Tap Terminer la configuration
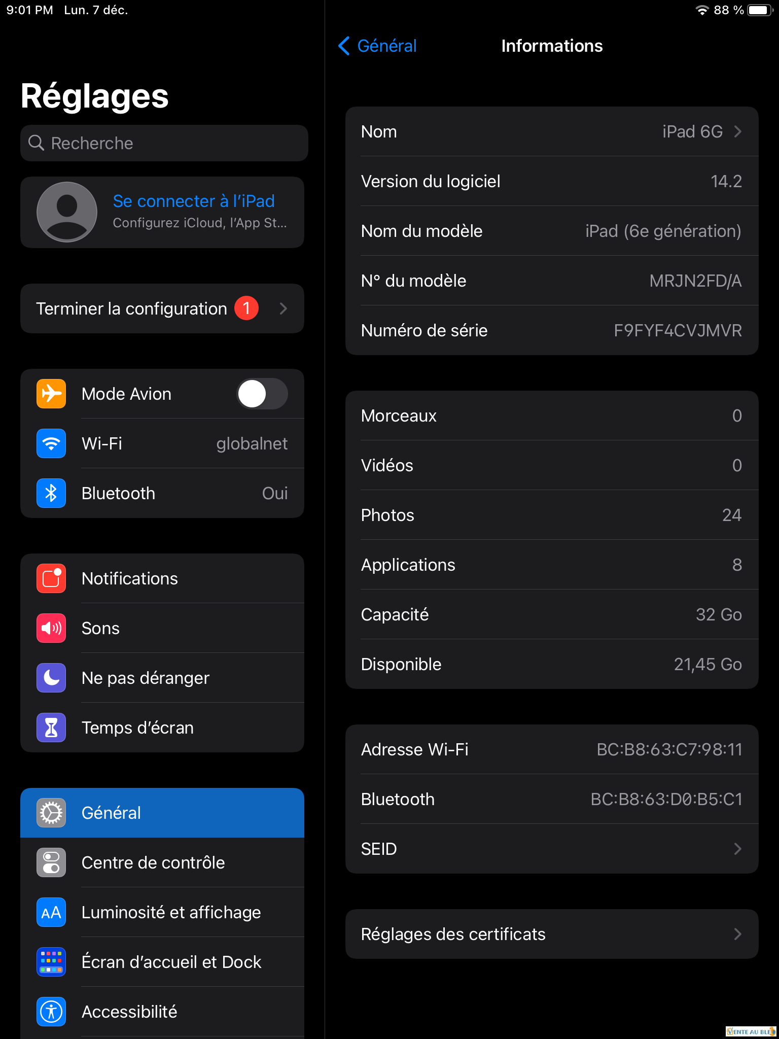779x1039 pixels. click(x=162, y=308)
